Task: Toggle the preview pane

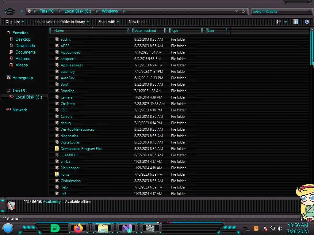Action: [x=296, y=22]
